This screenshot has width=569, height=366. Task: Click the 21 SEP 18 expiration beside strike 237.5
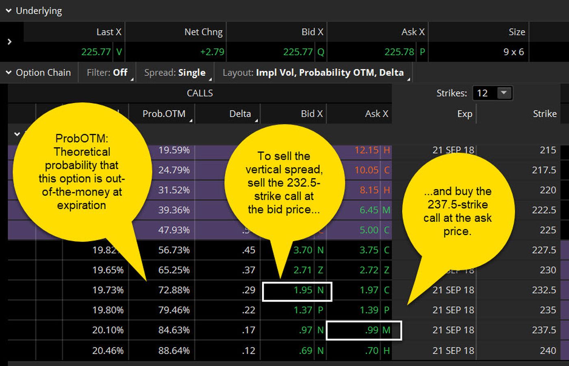coord(452,330)
